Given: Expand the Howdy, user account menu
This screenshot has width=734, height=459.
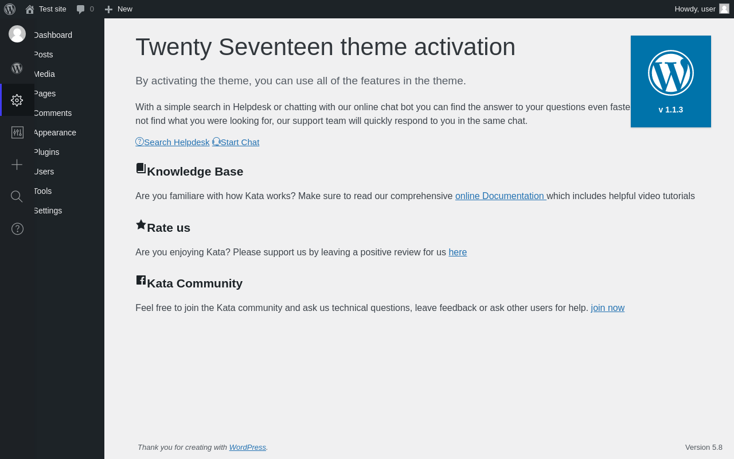Looking at the screenshot, I should (x=702, y=9).
